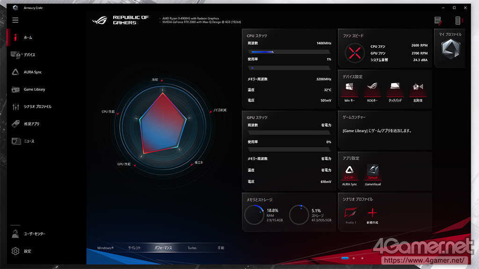Click the device keyboard icon in sidebar
Viewport: 479px width, 269px height.
click(15, 55)
